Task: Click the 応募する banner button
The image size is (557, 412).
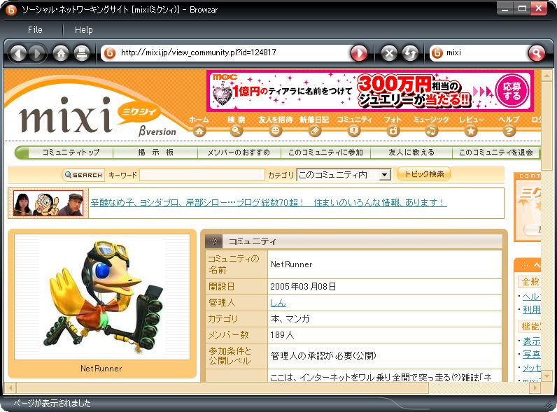Action: [x=512, y=91]
